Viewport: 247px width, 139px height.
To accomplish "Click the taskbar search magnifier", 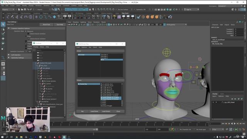I will (x=7, y=137).
